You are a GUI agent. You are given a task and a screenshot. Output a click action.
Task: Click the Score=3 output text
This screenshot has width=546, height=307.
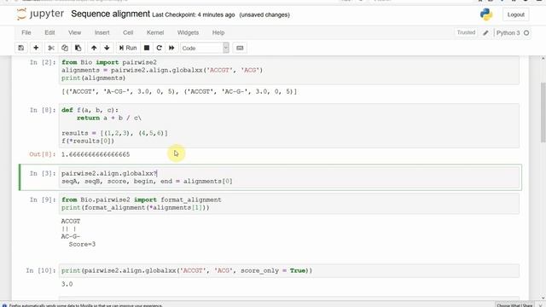coord(82,245)
